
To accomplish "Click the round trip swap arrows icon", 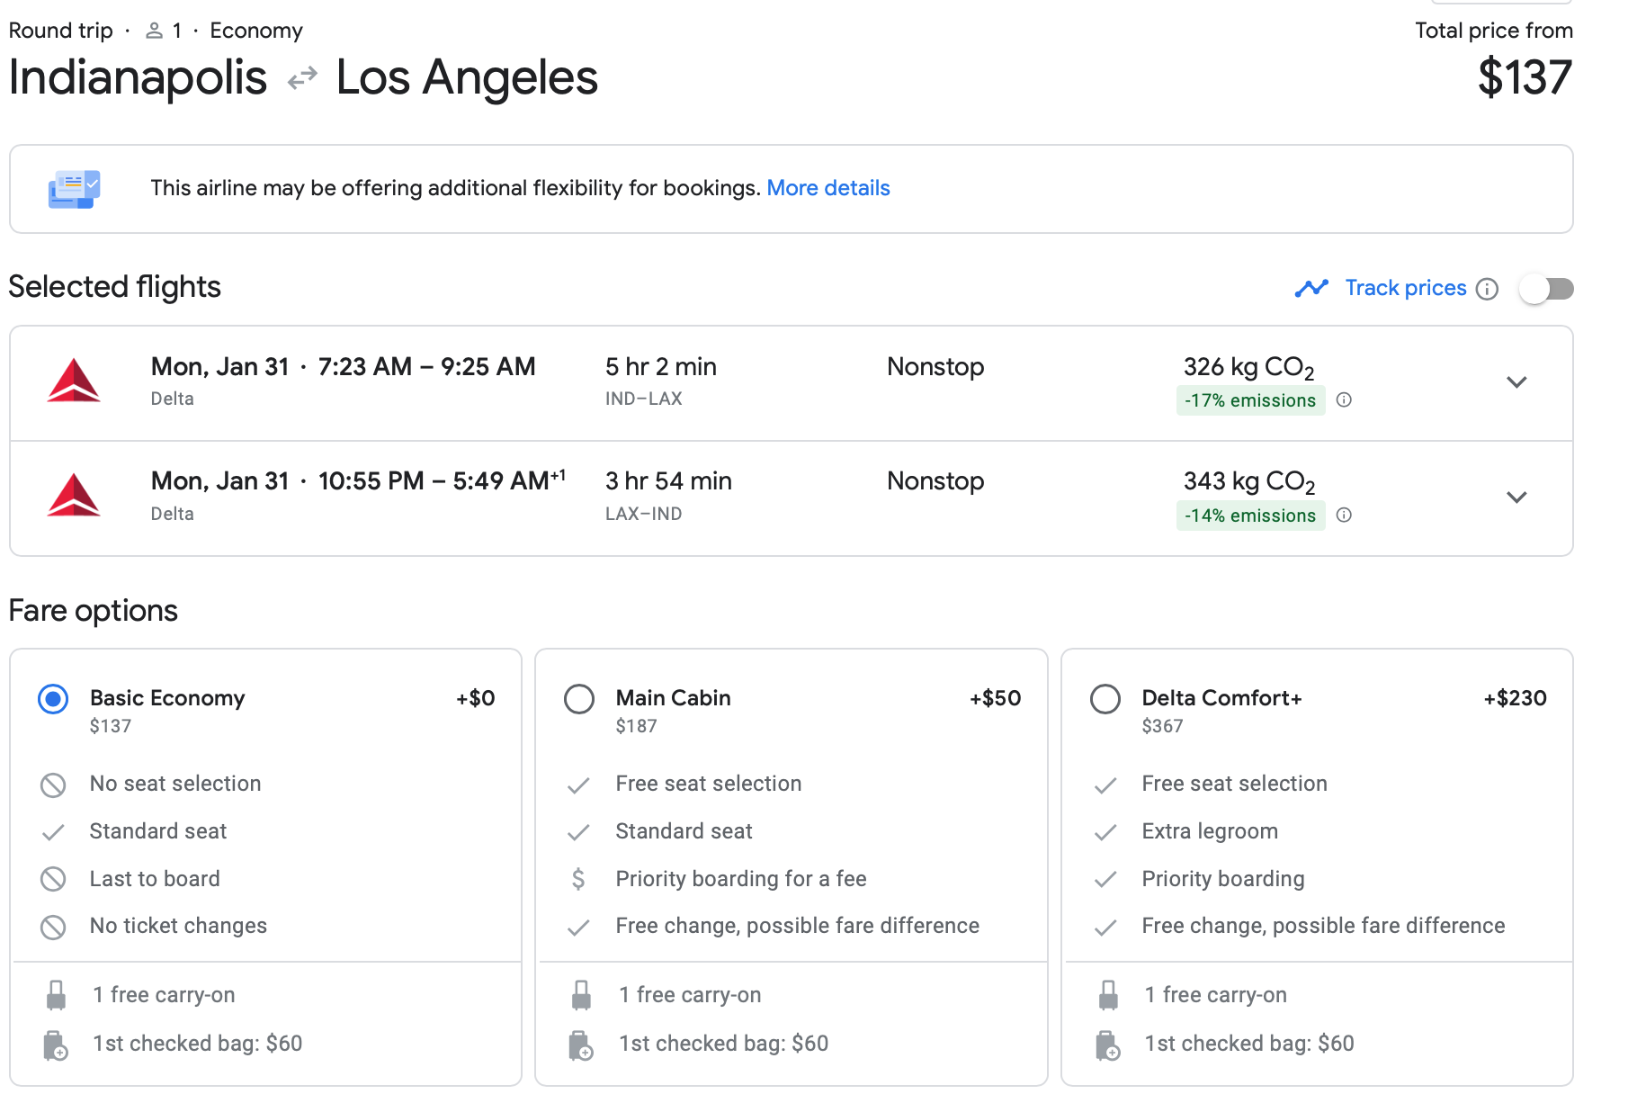I will pos(302,78).
